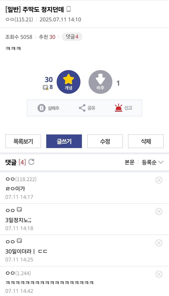Screen dimensions: 169x296
Task: Click the 실베추 B icon
Action: [x=41, y=108]
